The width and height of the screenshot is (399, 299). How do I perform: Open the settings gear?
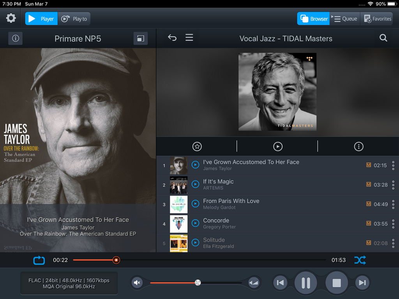click(11, 18)
